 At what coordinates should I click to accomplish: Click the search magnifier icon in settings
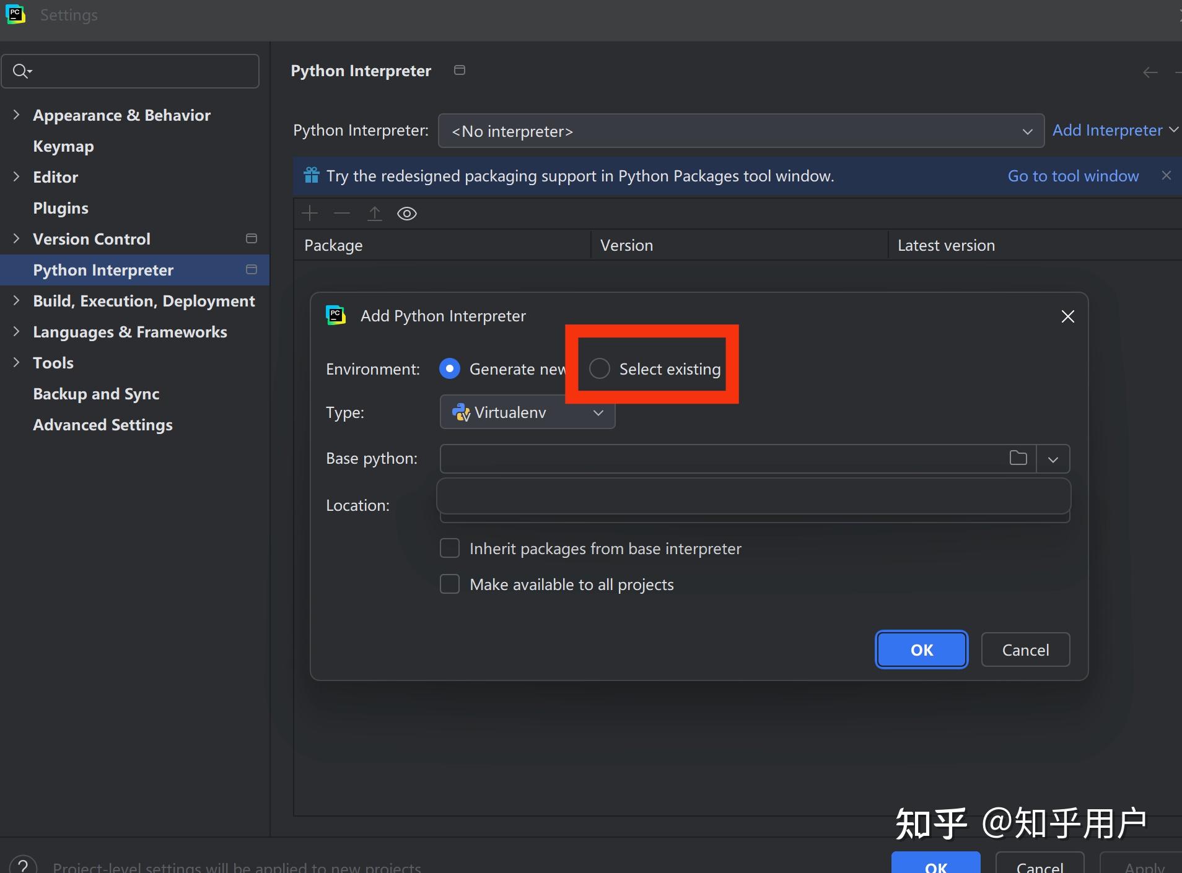(x=21, y=71)
